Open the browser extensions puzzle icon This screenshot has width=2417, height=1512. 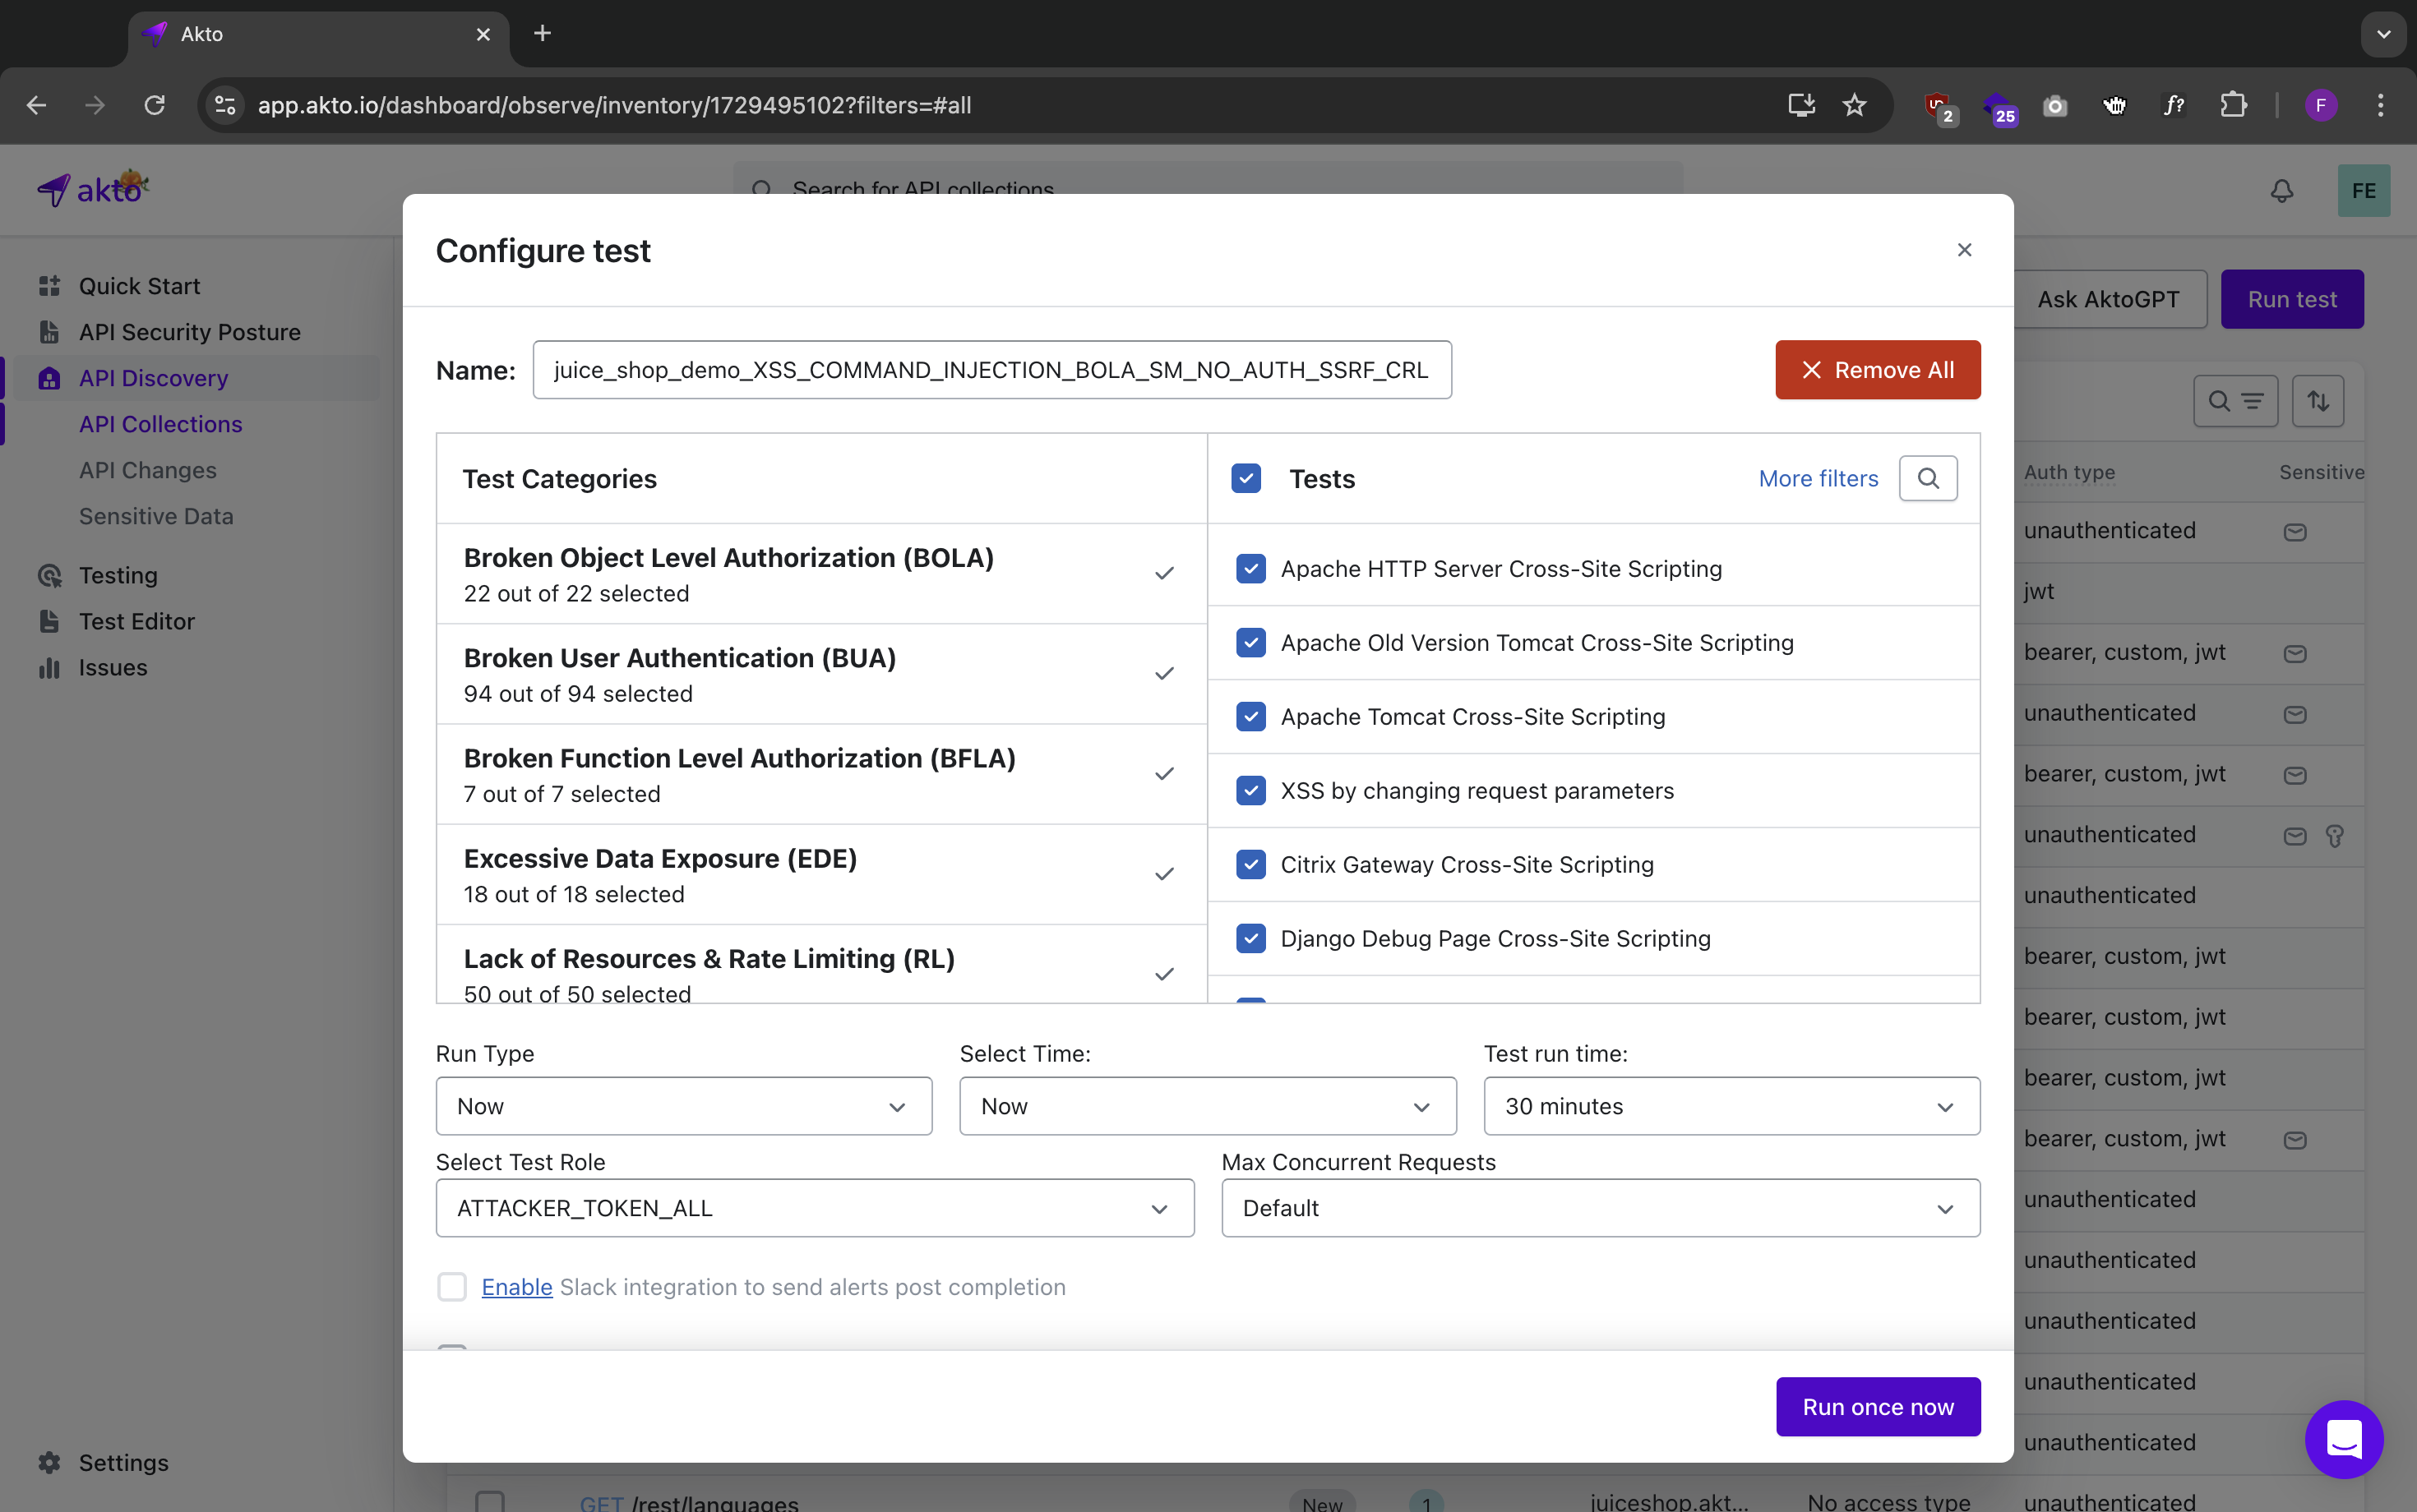2233,105
